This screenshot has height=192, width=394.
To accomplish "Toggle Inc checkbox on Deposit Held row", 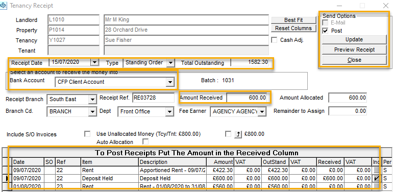I will point(377,178).
